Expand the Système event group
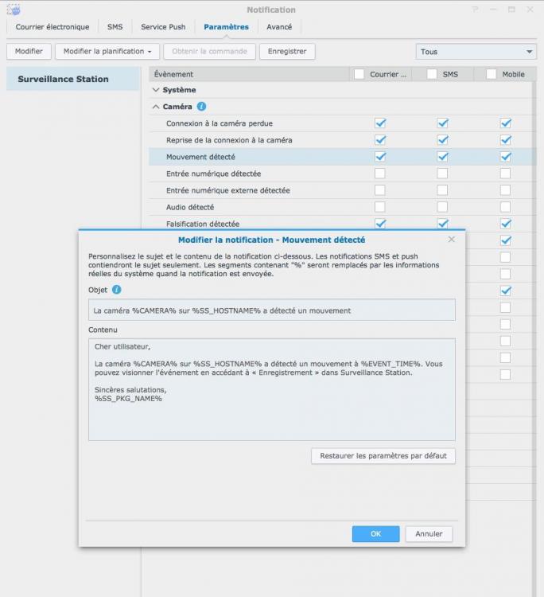 [x=156, y=90]
